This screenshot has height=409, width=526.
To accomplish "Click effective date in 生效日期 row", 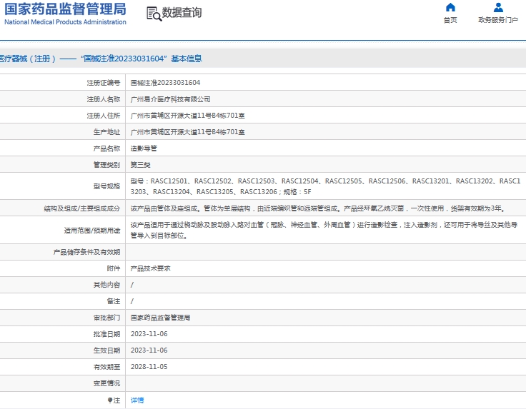I will (149, 350).
